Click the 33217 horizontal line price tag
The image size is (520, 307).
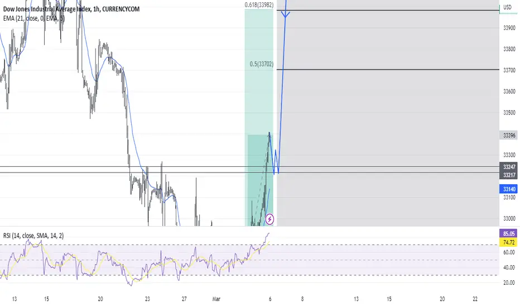coord(509,175)
